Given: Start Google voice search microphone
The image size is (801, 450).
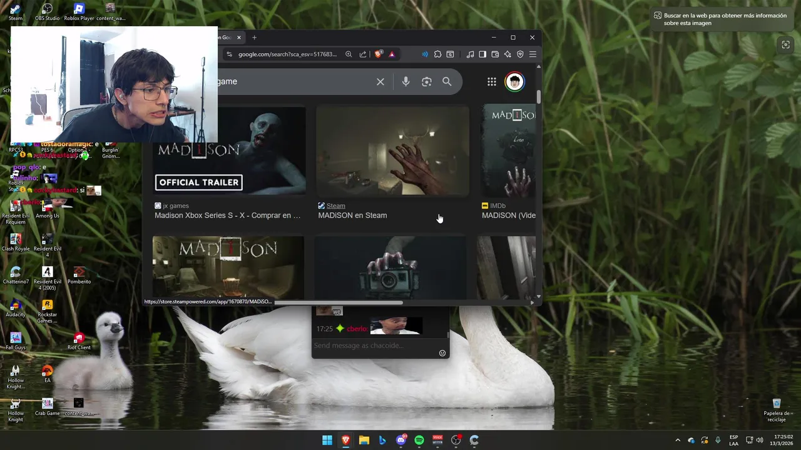Looking at the screenshot, I should coord(406,82).
